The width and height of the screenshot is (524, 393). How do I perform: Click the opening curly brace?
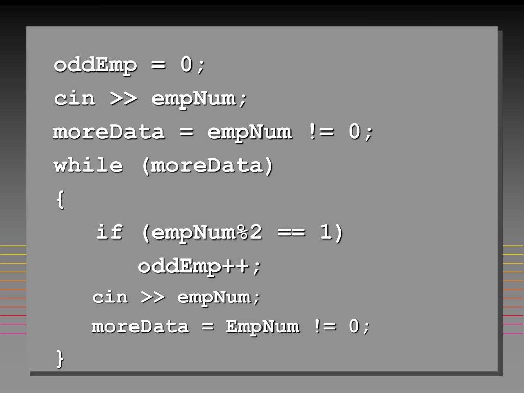60,200
